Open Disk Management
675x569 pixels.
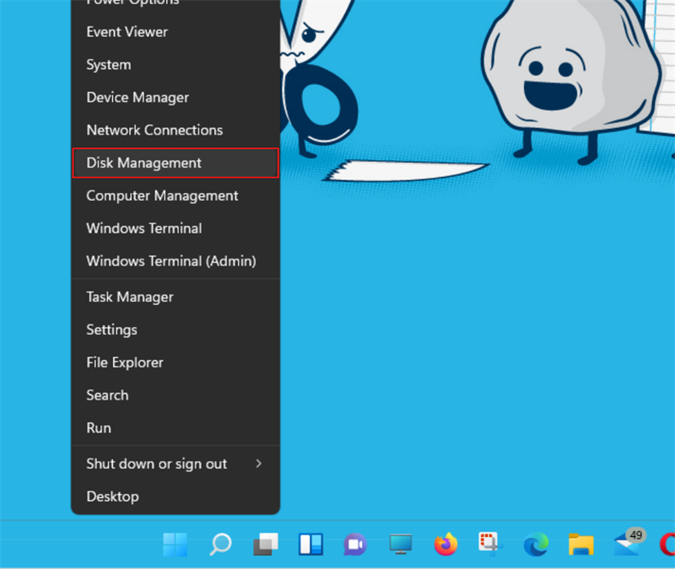click(x=143, y=163)
